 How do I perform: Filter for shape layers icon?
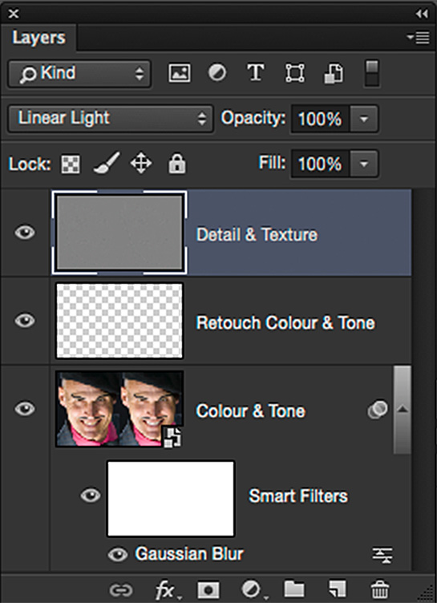tap(294, 73)
